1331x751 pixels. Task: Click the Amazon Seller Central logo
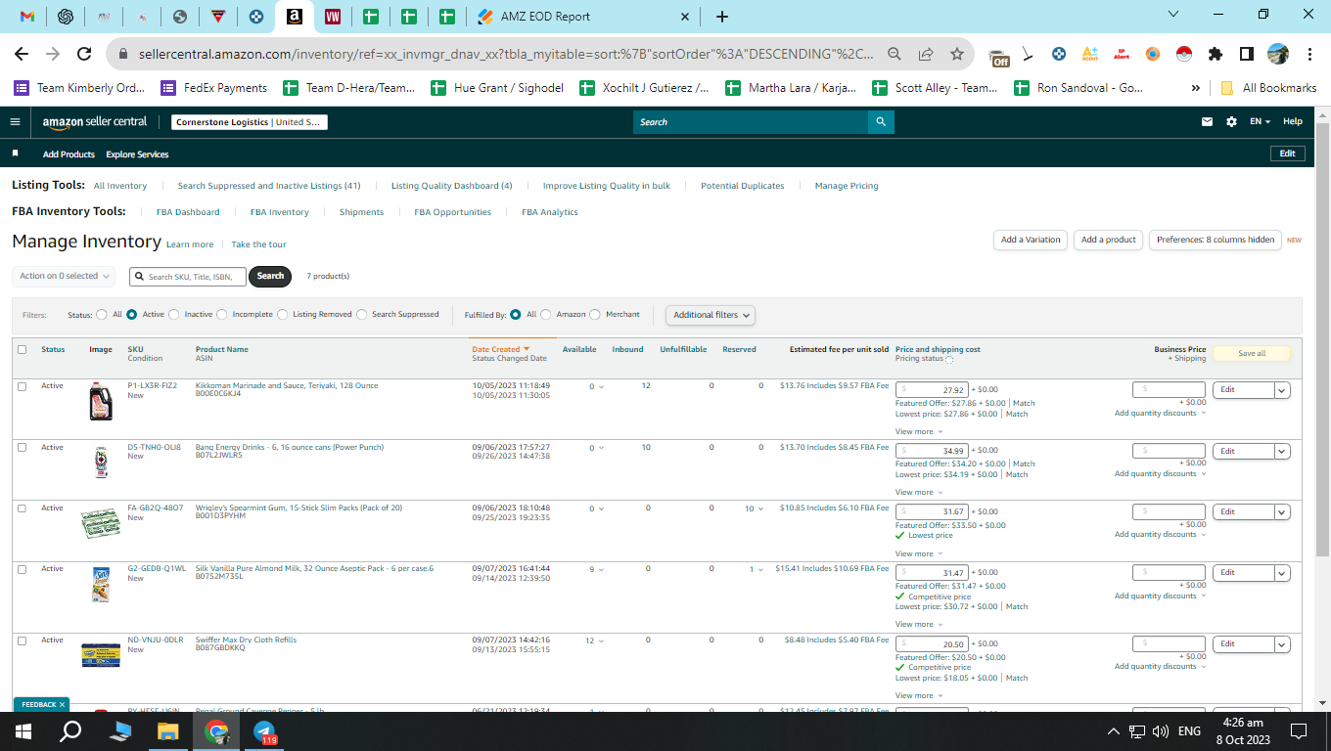(x=95, y=122)
